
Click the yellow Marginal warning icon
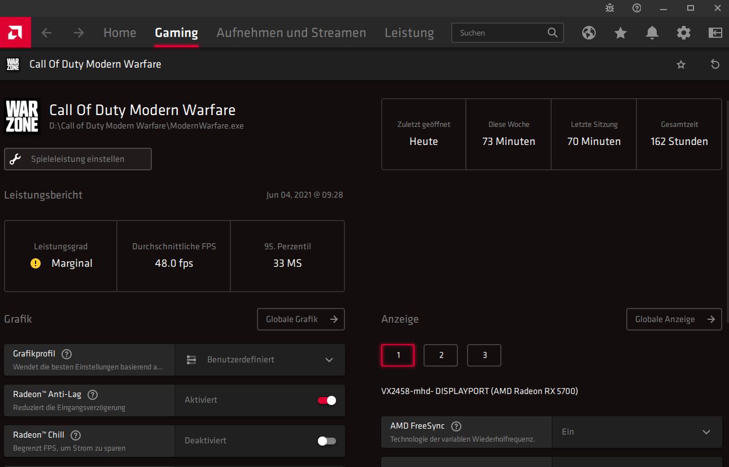coord(36,263)
